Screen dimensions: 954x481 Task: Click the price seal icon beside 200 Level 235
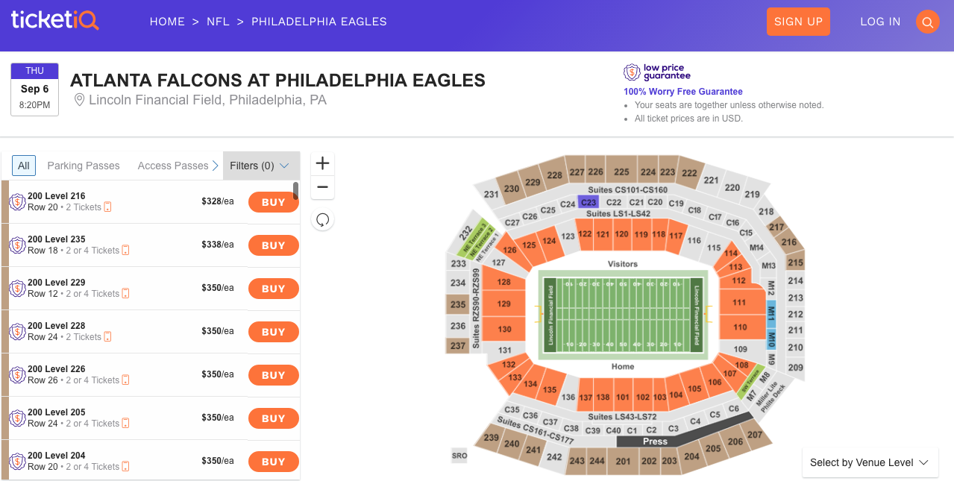(16, 245)
